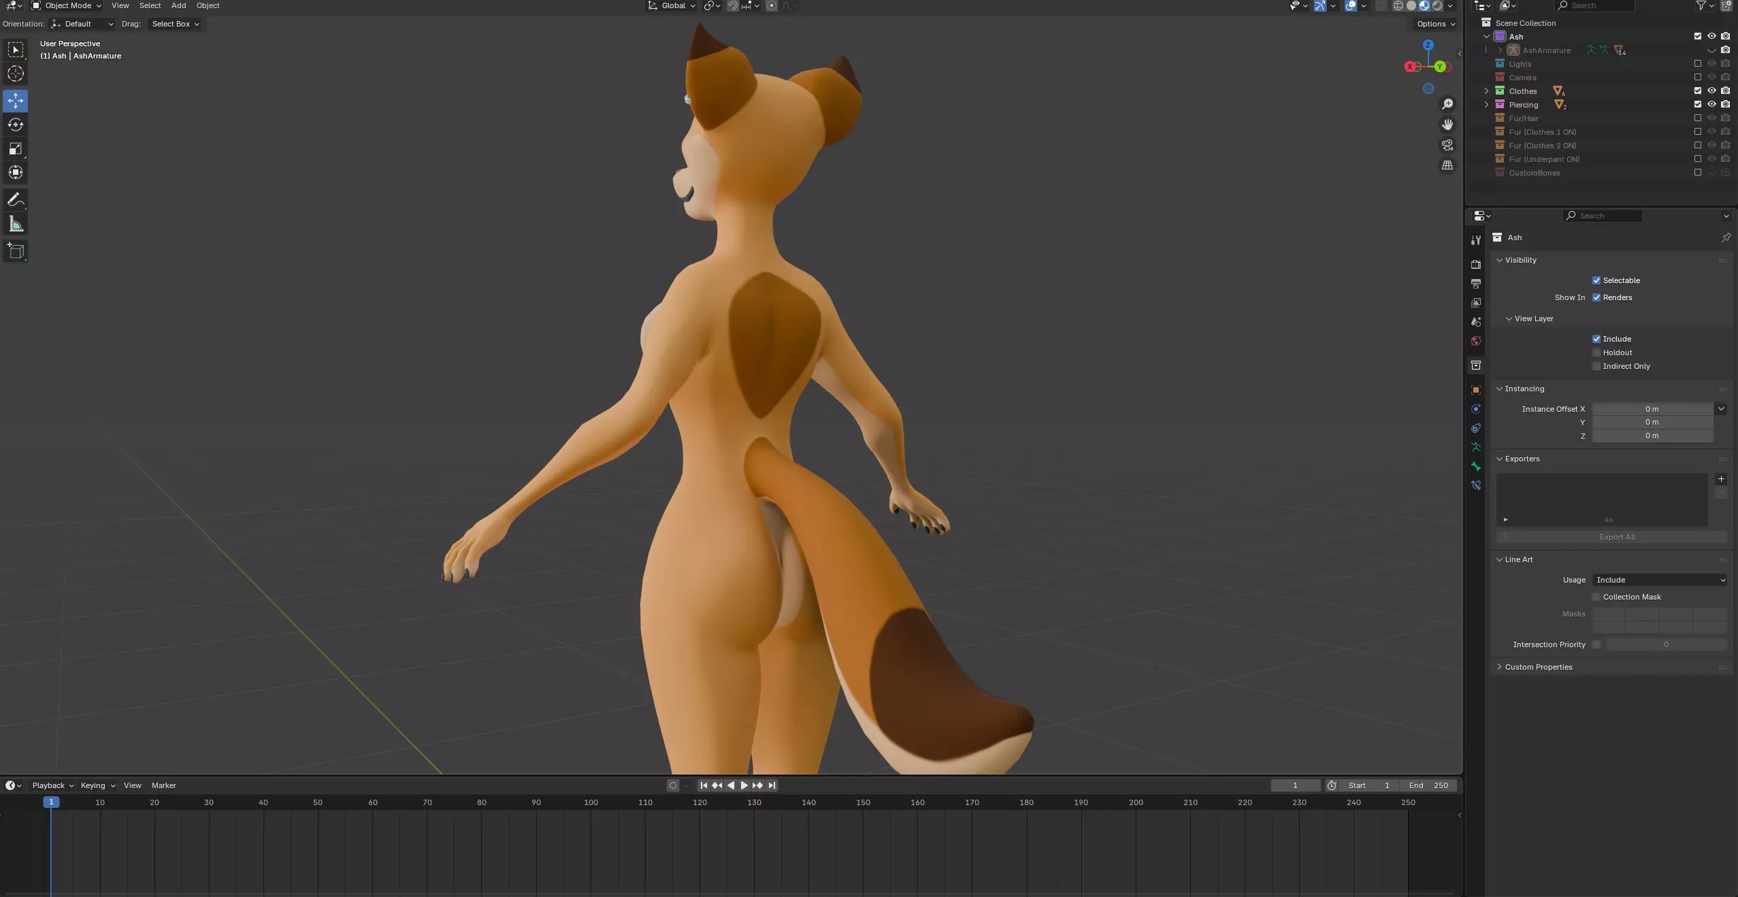Play the animation forward
The height and width of the screenshot is (897, 1738).
click(744, 785)
